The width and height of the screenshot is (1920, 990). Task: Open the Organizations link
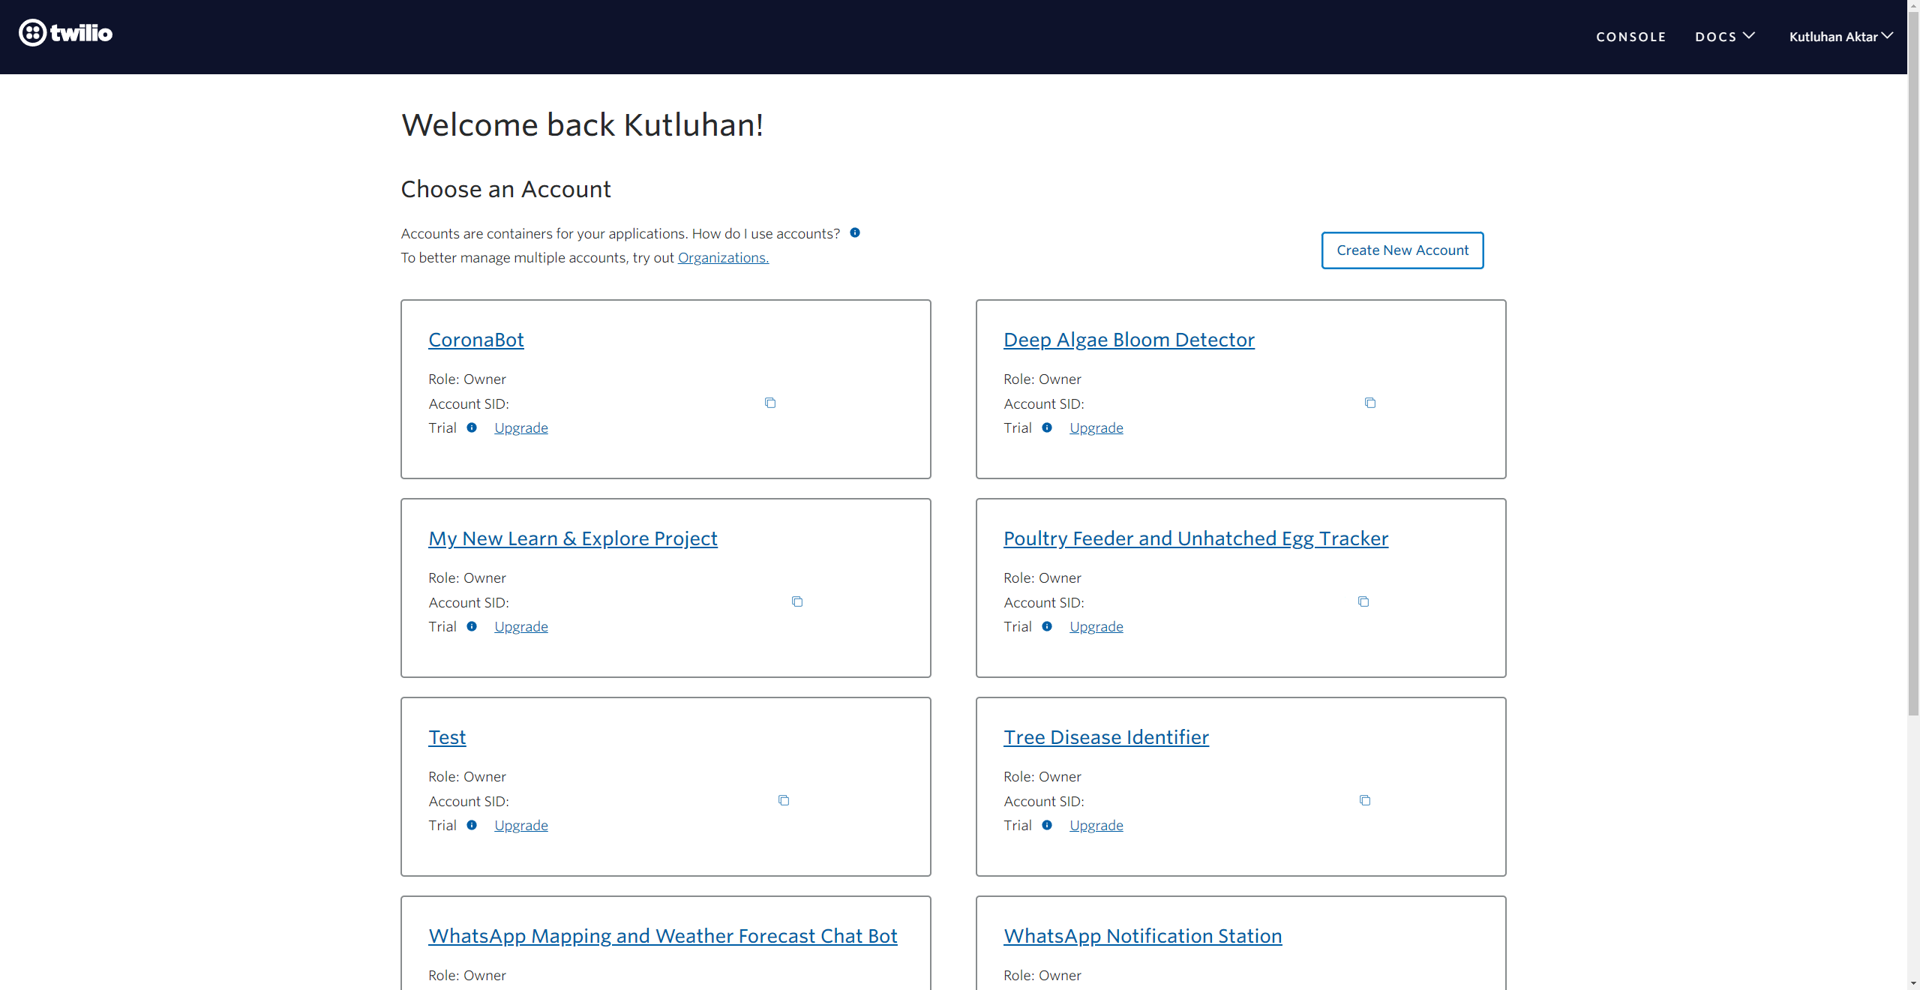[723, 257]
